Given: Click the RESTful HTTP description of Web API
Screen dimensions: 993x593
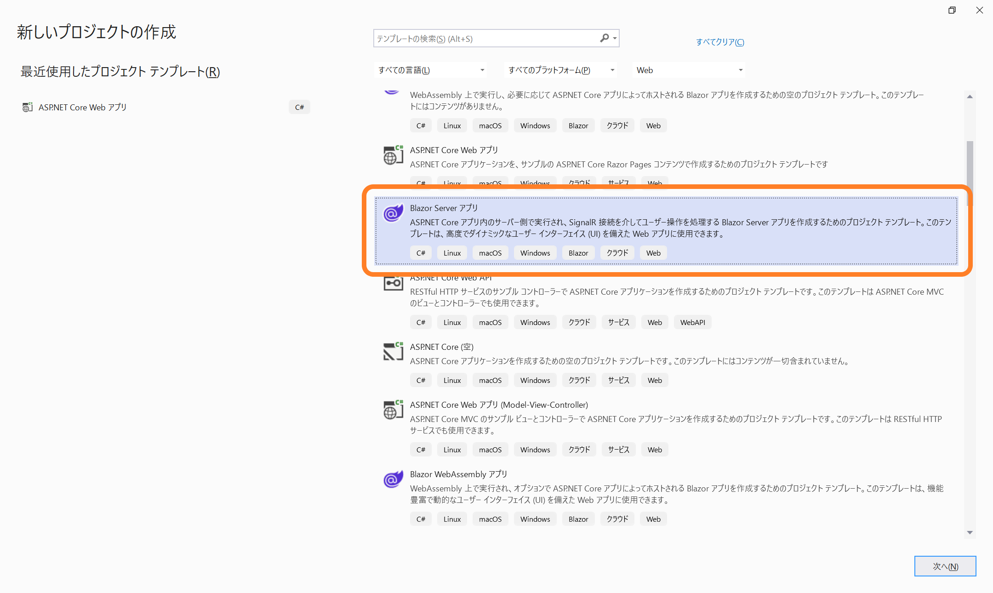Looking at the screenshot, I should [x=677, y=297].
